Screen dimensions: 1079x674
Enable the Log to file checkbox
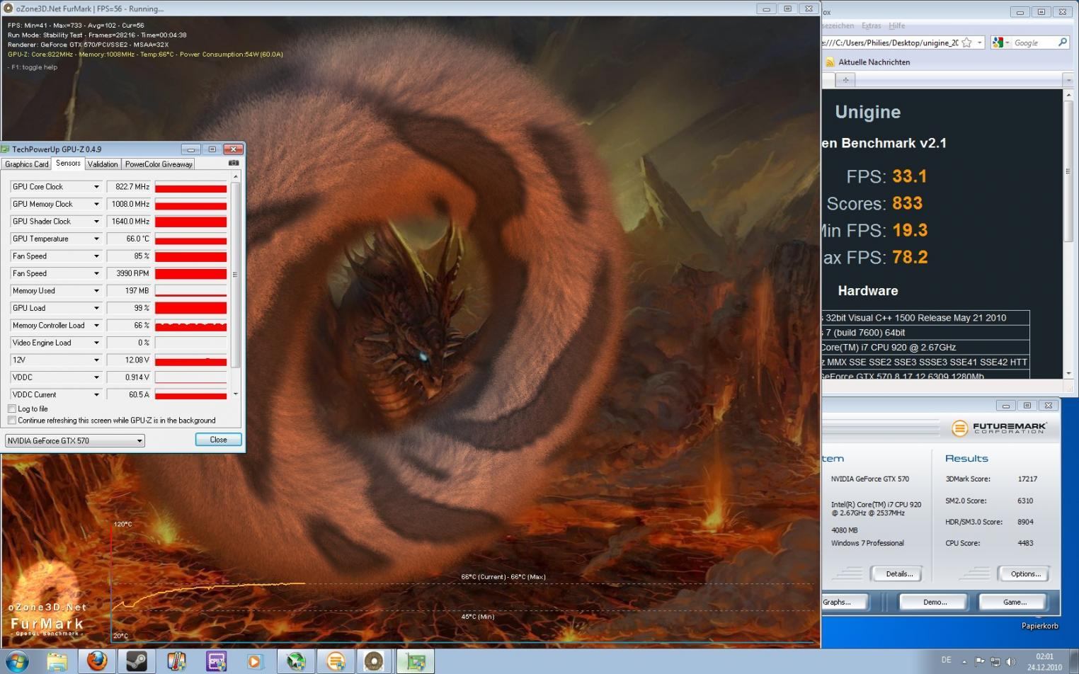(12, 409)
